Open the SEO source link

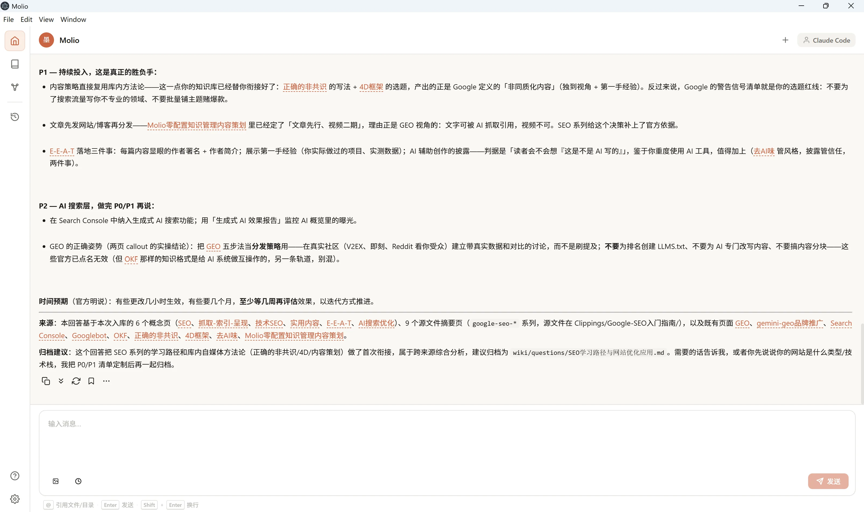(184, 323)
